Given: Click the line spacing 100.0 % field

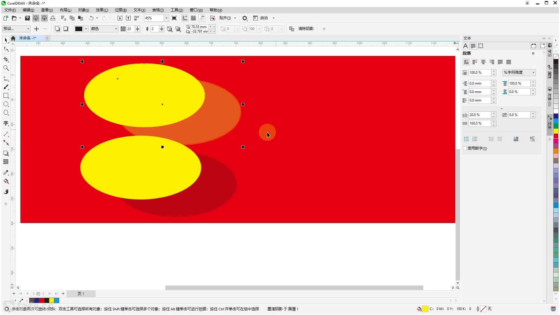Looking at the screenshot, I should pos(480,72).
